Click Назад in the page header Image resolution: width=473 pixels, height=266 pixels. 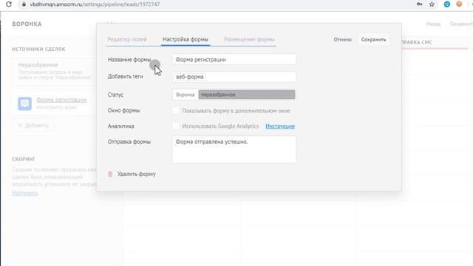click(433, 24)
